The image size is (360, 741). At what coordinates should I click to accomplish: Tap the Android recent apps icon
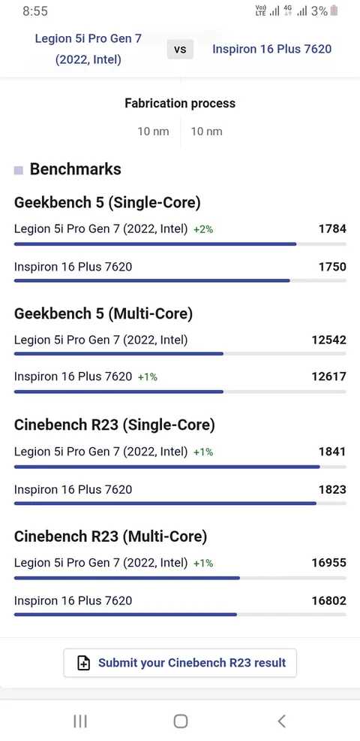[80, 721]
